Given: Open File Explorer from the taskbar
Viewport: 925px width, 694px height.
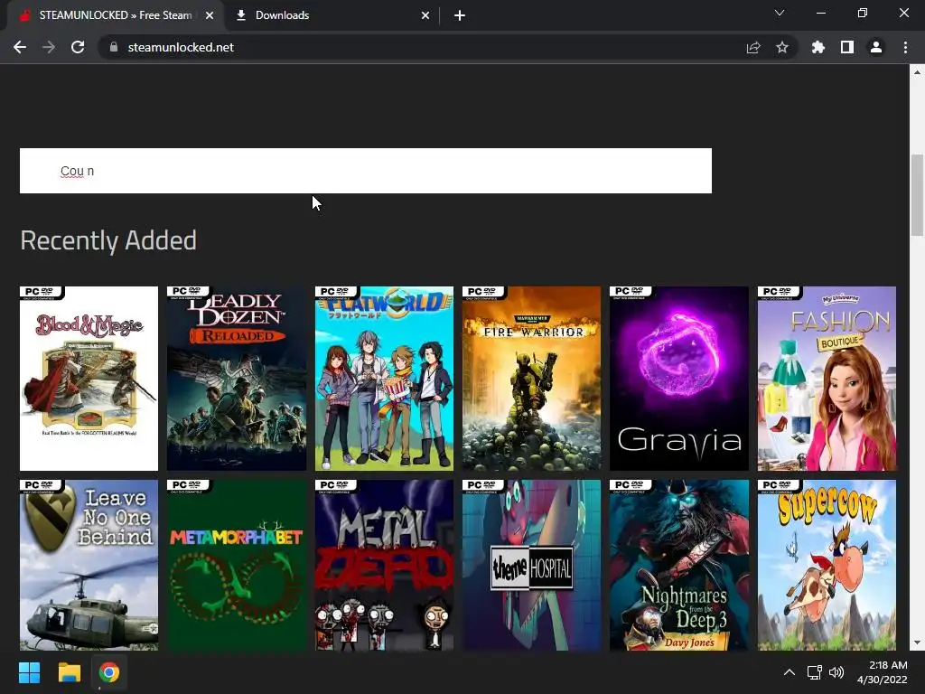Looking at the screenshot, I should (69, 672).
